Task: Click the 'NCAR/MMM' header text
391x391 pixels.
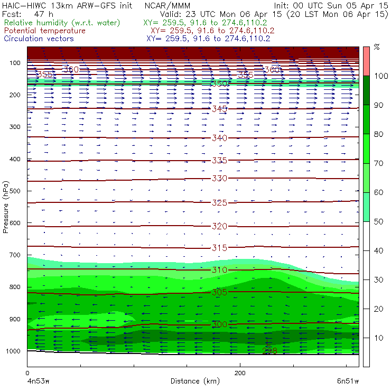Action: click(167, 5)
